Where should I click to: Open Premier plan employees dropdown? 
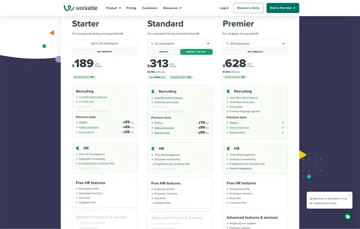[255, 44]
